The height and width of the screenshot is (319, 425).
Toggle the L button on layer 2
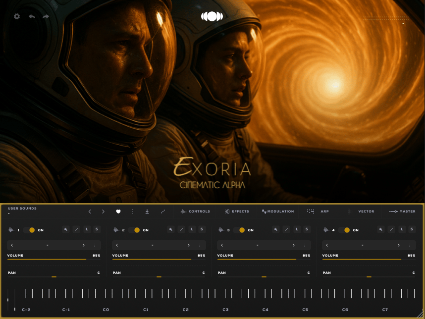pos(192,229)
